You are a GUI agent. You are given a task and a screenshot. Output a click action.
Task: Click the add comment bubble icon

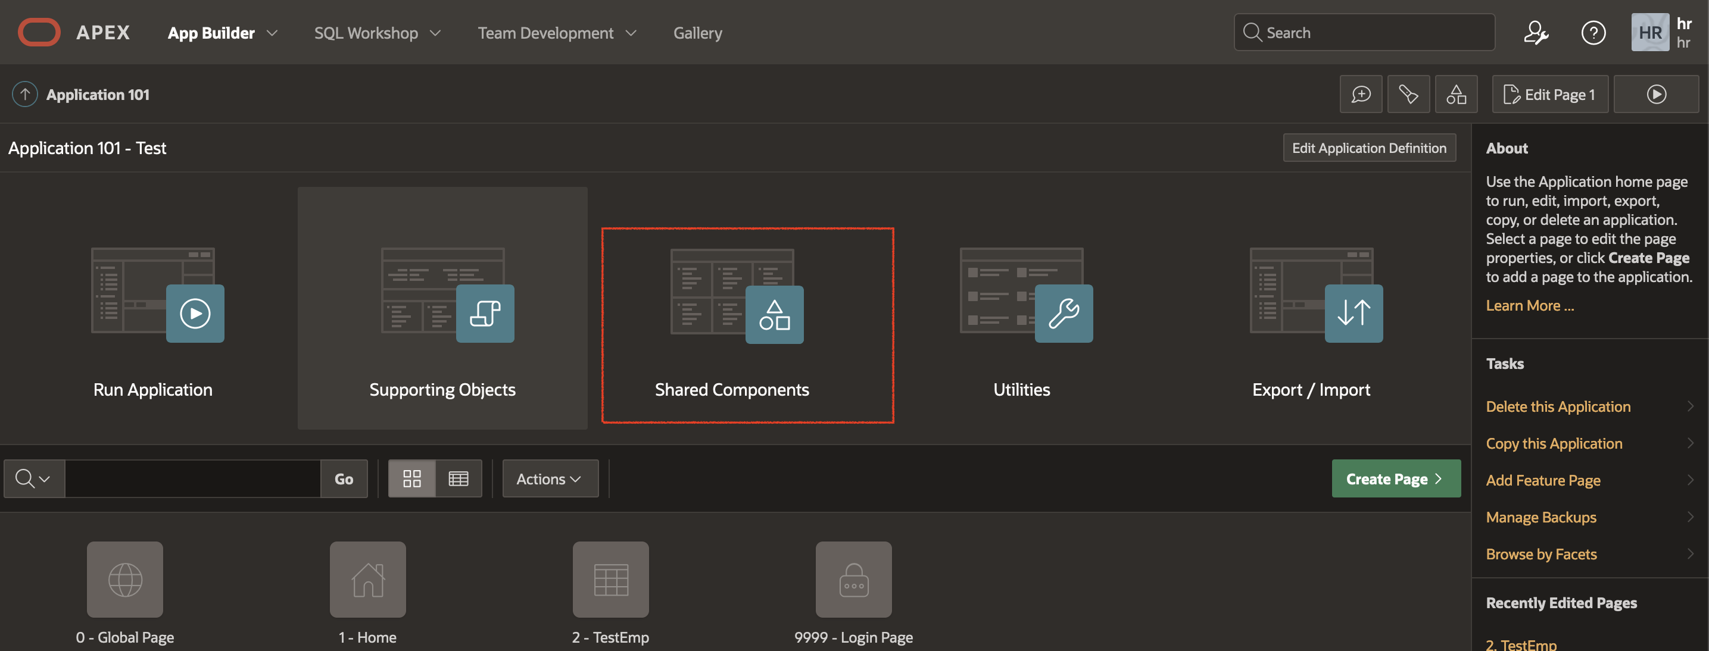click(x=1361, y=94)
